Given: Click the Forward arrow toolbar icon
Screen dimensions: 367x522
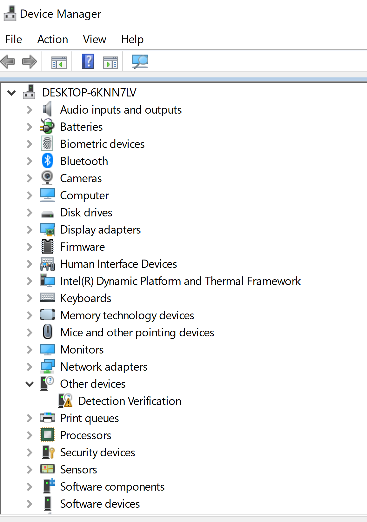Looking at the screenshot, I should coord(29,62).
